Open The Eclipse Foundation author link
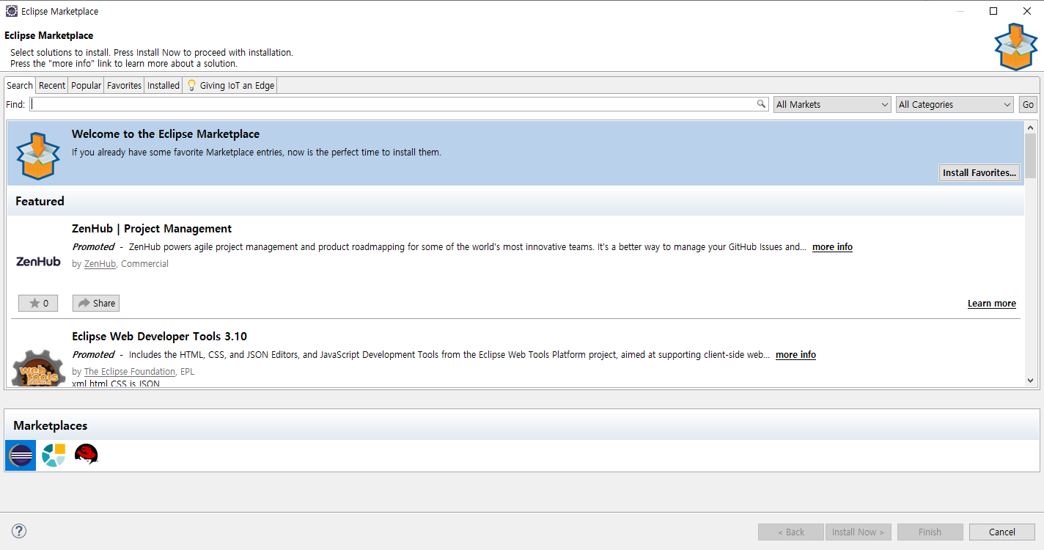The height and width of the screenshot is (550, 1044). click(x=130, y=372)
